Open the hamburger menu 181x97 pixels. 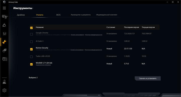tap(4, 8)
